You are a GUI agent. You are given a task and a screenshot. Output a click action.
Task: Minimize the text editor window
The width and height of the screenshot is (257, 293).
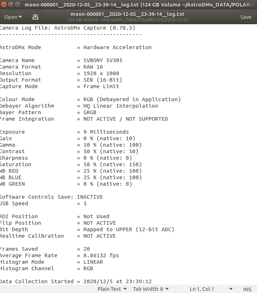[x=10, y=4]
